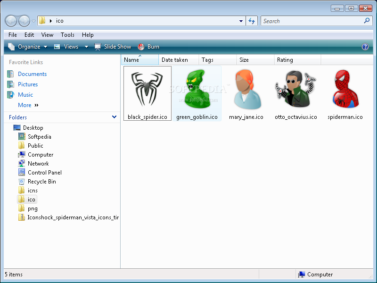377x283 pixels.
Task: Select Softpedia in the folder tree
Action: coord(40,137)
